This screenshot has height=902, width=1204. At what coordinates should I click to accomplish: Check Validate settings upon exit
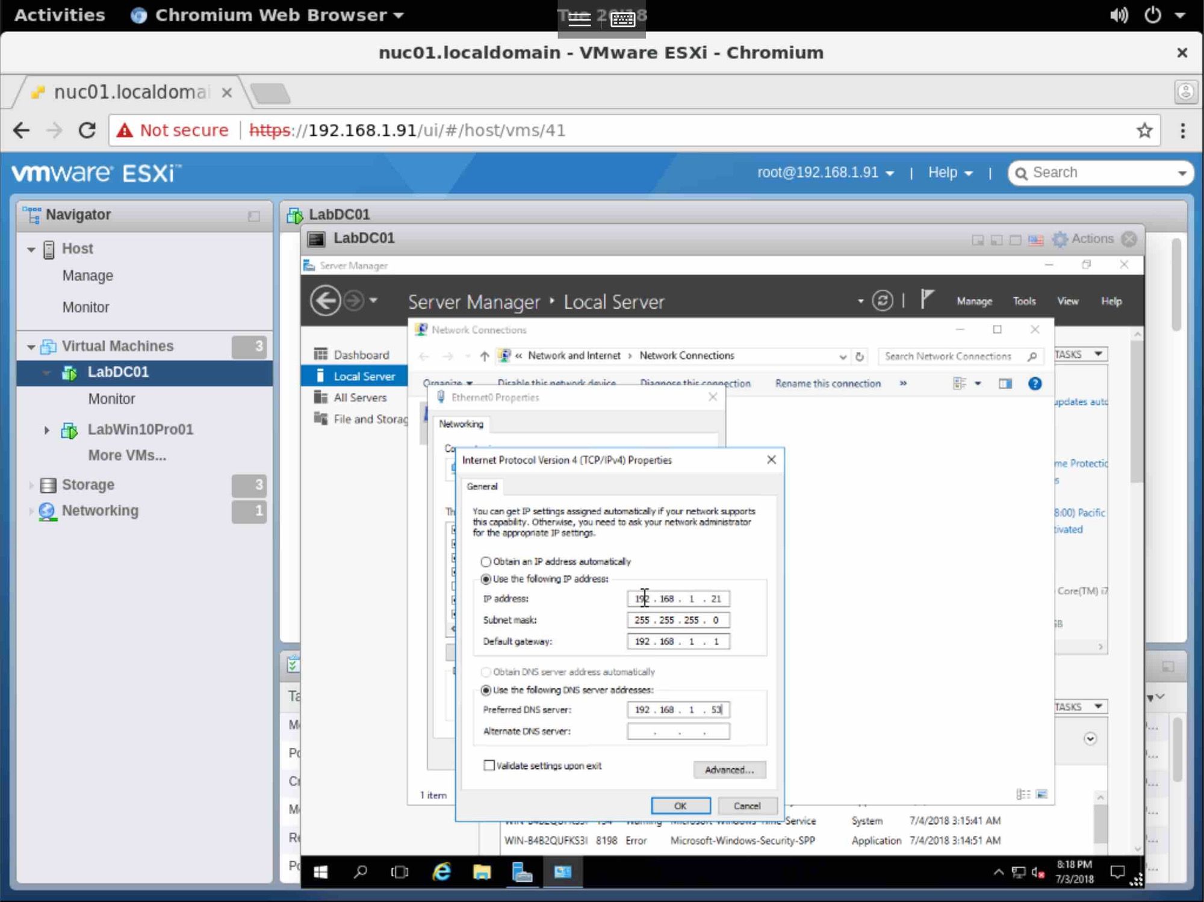489,765
